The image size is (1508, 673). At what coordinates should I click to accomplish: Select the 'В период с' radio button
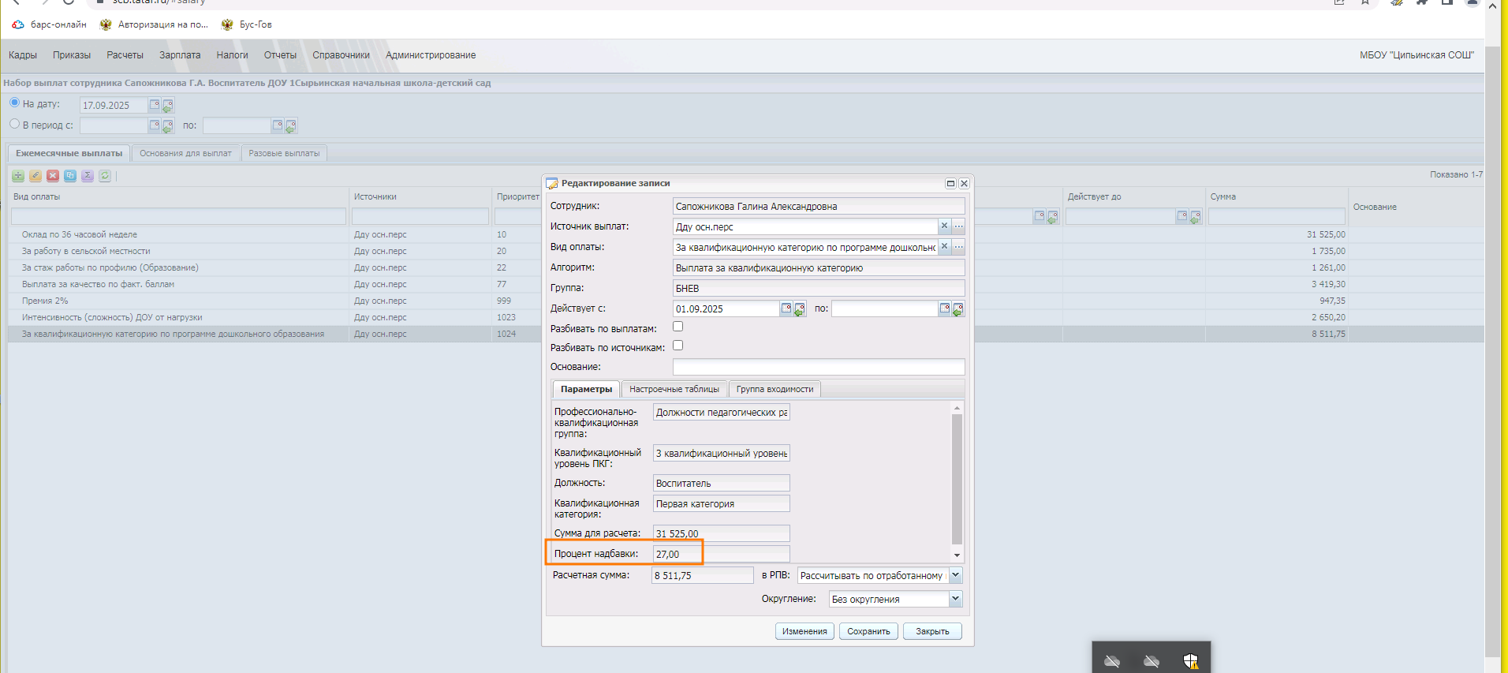coord(14,124)
